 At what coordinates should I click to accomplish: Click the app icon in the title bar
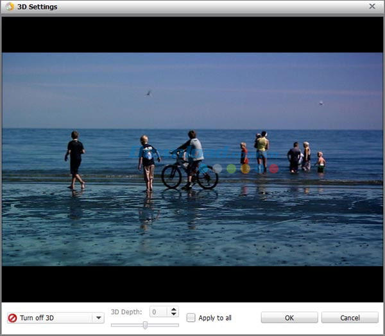tap(10, 6)
